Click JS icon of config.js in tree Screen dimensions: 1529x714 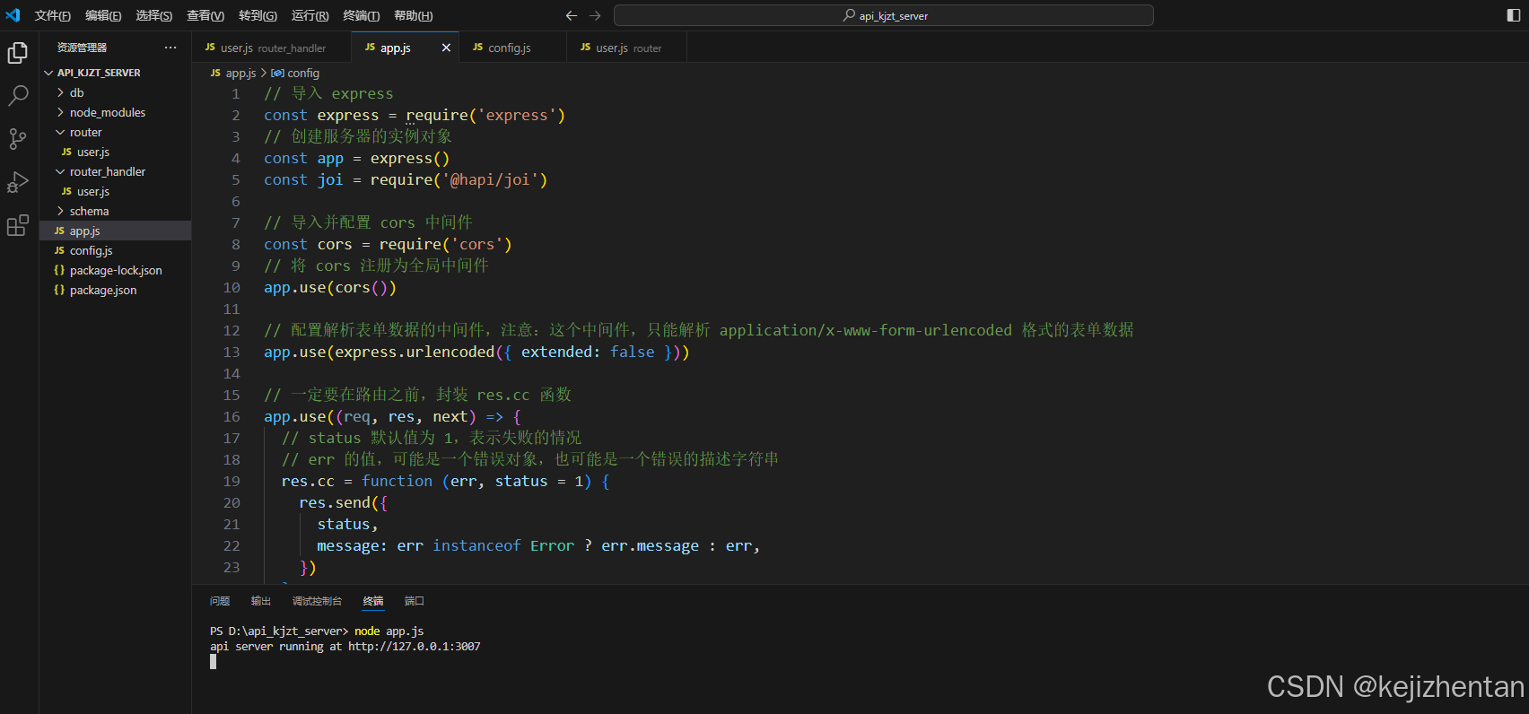(x=59, y=250)
